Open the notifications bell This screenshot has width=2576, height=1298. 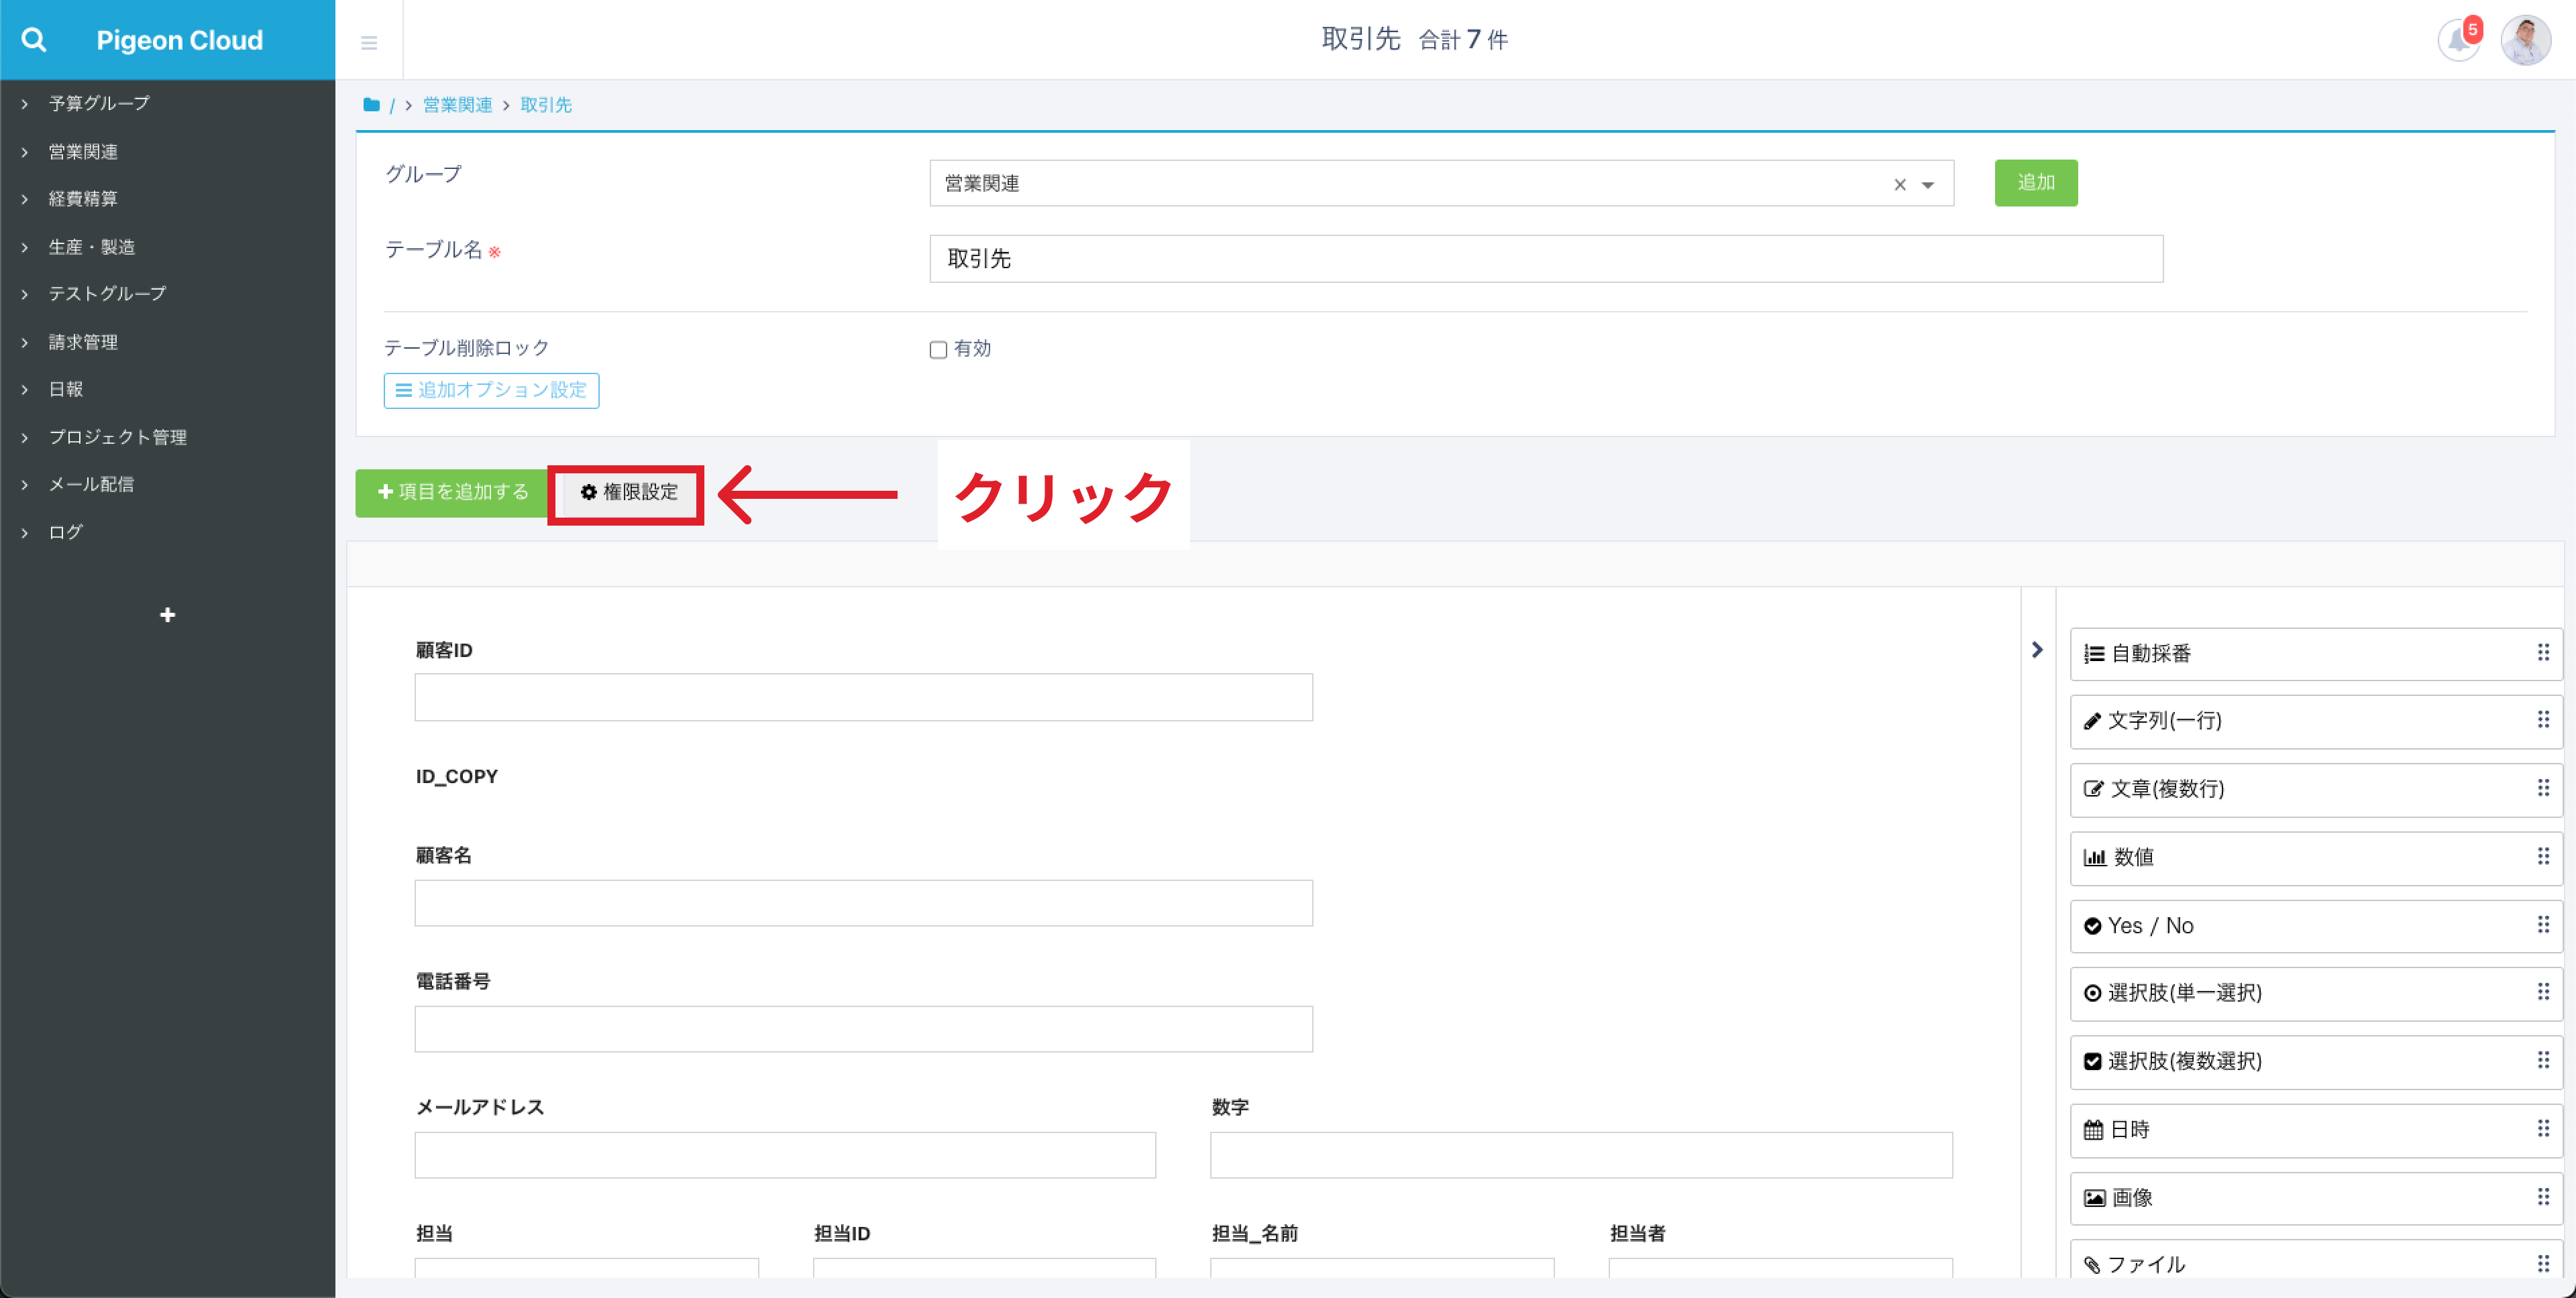tap(2458, 41)
